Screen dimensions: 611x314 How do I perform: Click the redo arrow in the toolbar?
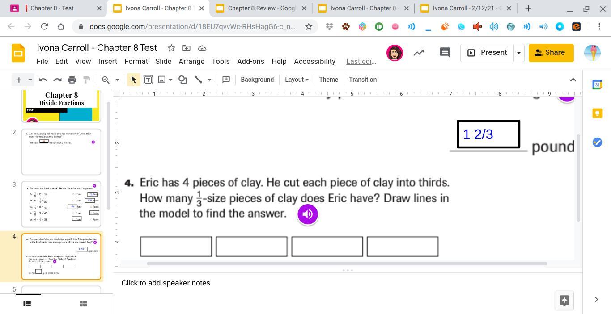pos(57,80)
